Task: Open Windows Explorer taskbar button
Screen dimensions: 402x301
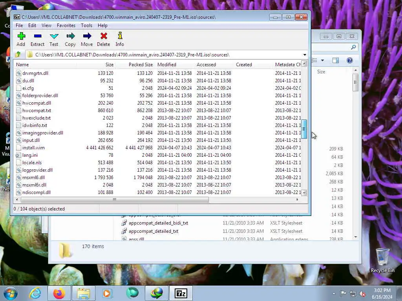Action: point(84,293)
